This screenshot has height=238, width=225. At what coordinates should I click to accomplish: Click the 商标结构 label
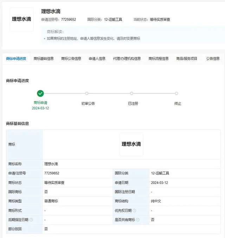click(x=121, y=201)
